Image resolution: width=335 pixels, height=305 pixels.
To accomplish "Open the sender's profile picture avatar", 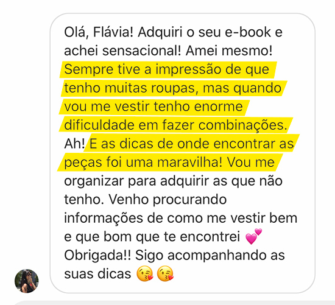I will coord(26,281).
